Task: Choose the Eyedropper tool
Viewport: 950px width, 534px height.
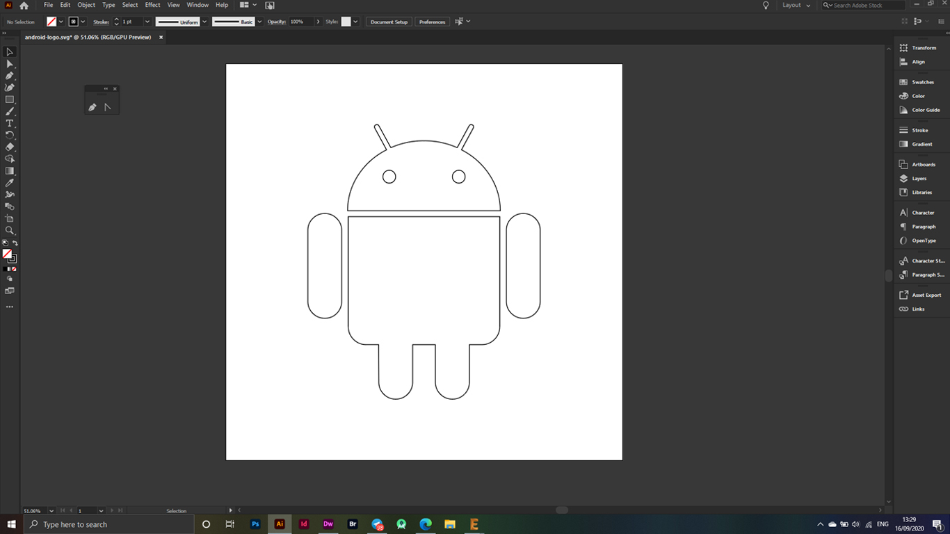Action: 10,183
